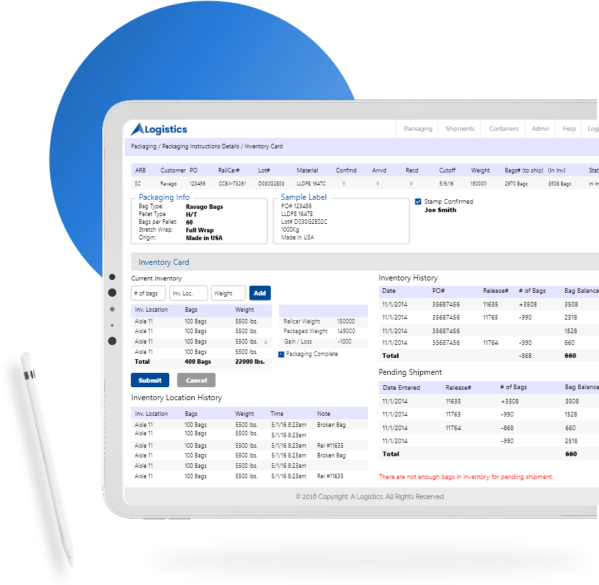Image resolution: width=599 pixels, height=585 pixels.
Task: Select PO value 123456 in header row
Action: (197, 184)
